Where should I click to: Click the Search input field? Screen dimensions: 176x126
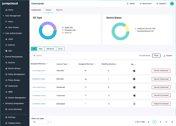[51, 55]
